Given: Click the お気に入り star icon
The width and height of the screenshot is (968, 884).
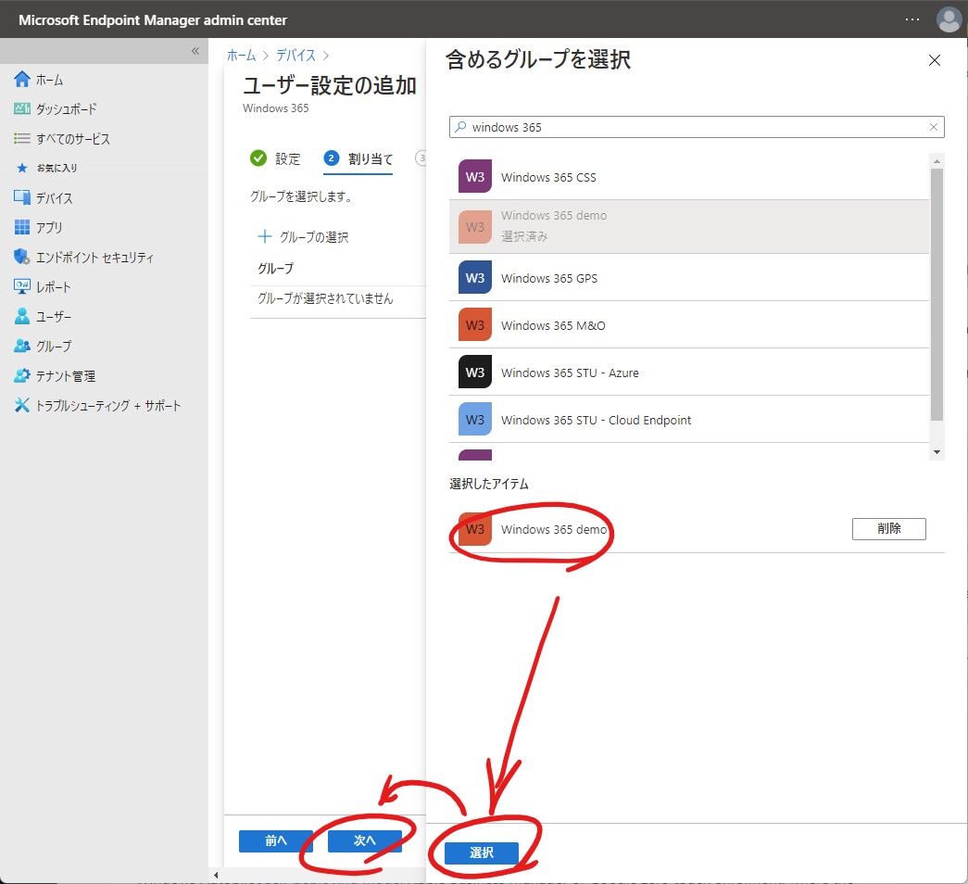Looking at the screenshot, I should 22,168.
